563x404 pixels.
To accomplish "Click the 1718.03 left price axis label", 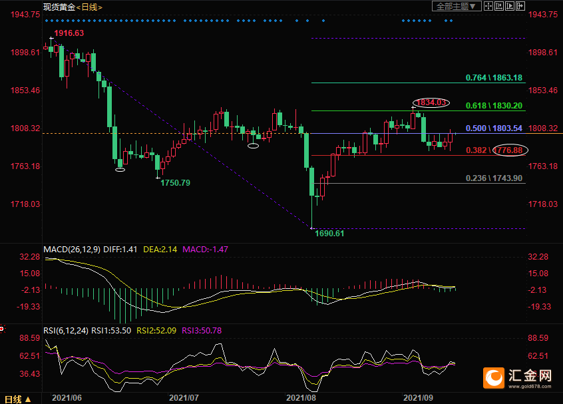I will tap(25, 204).
